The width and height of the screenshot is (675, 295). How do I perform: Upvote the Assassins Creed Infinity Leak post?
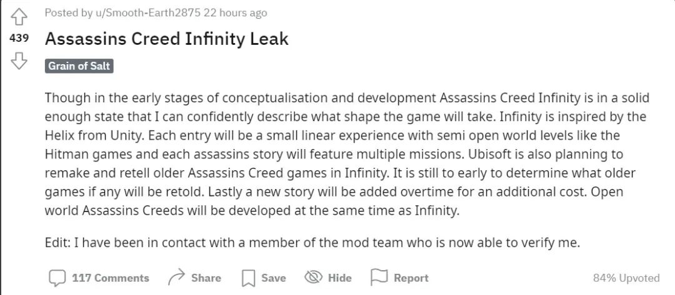19,15
